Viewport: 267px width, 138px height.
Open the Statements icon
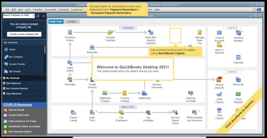[x=144, y=93]
